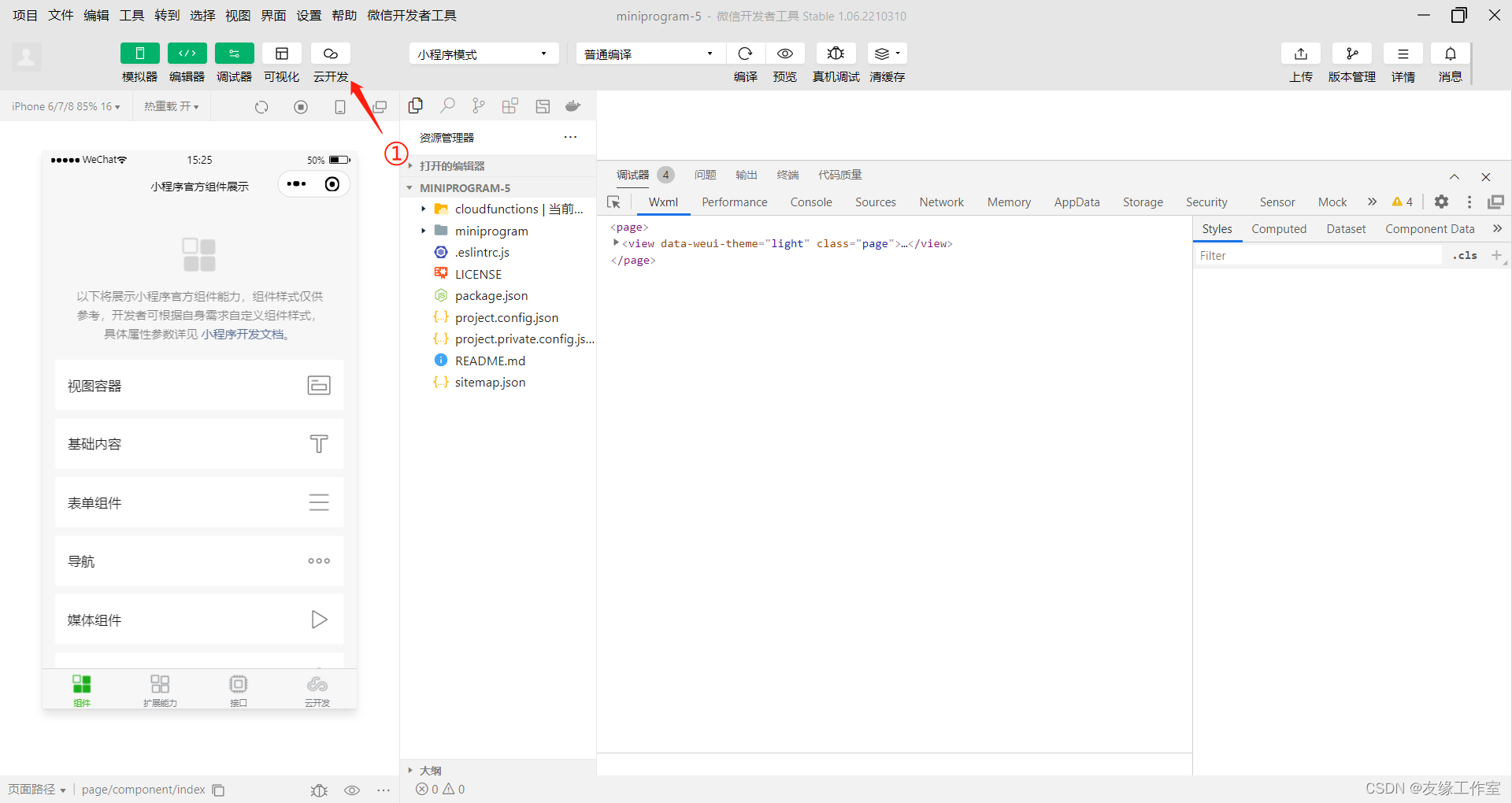The image size is (1512, 803).
Task: Detach simulator into separate window
Action: (x=380, y=107)
